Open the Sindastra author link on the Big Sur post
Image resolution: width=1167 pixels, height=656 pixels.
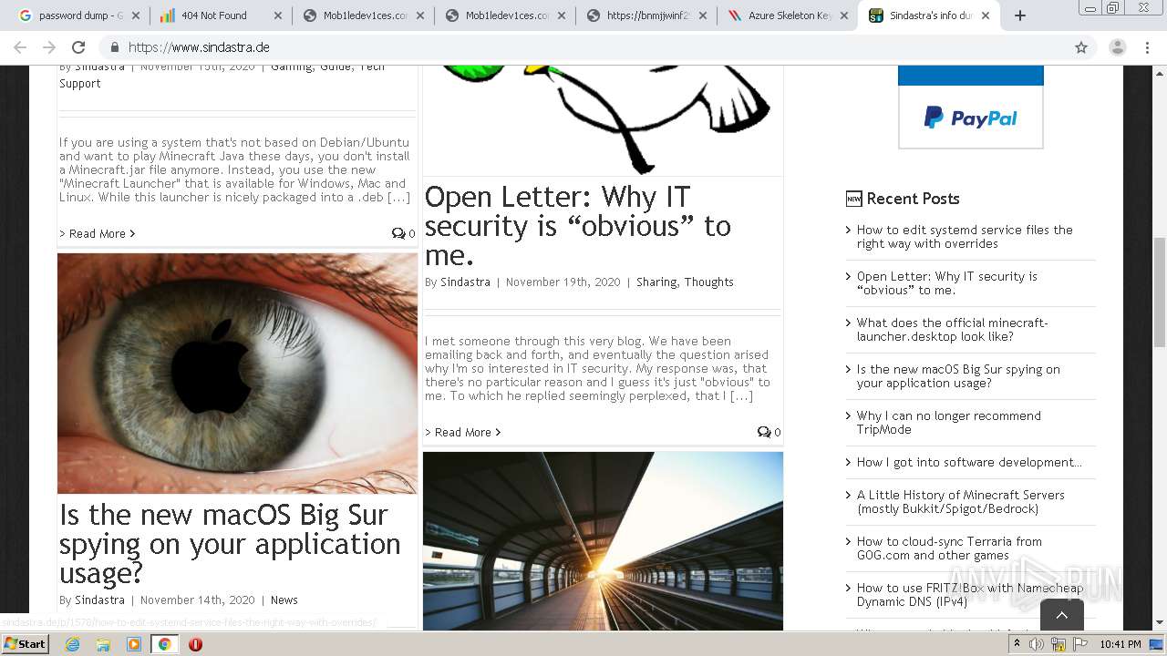tap(99, 600)
